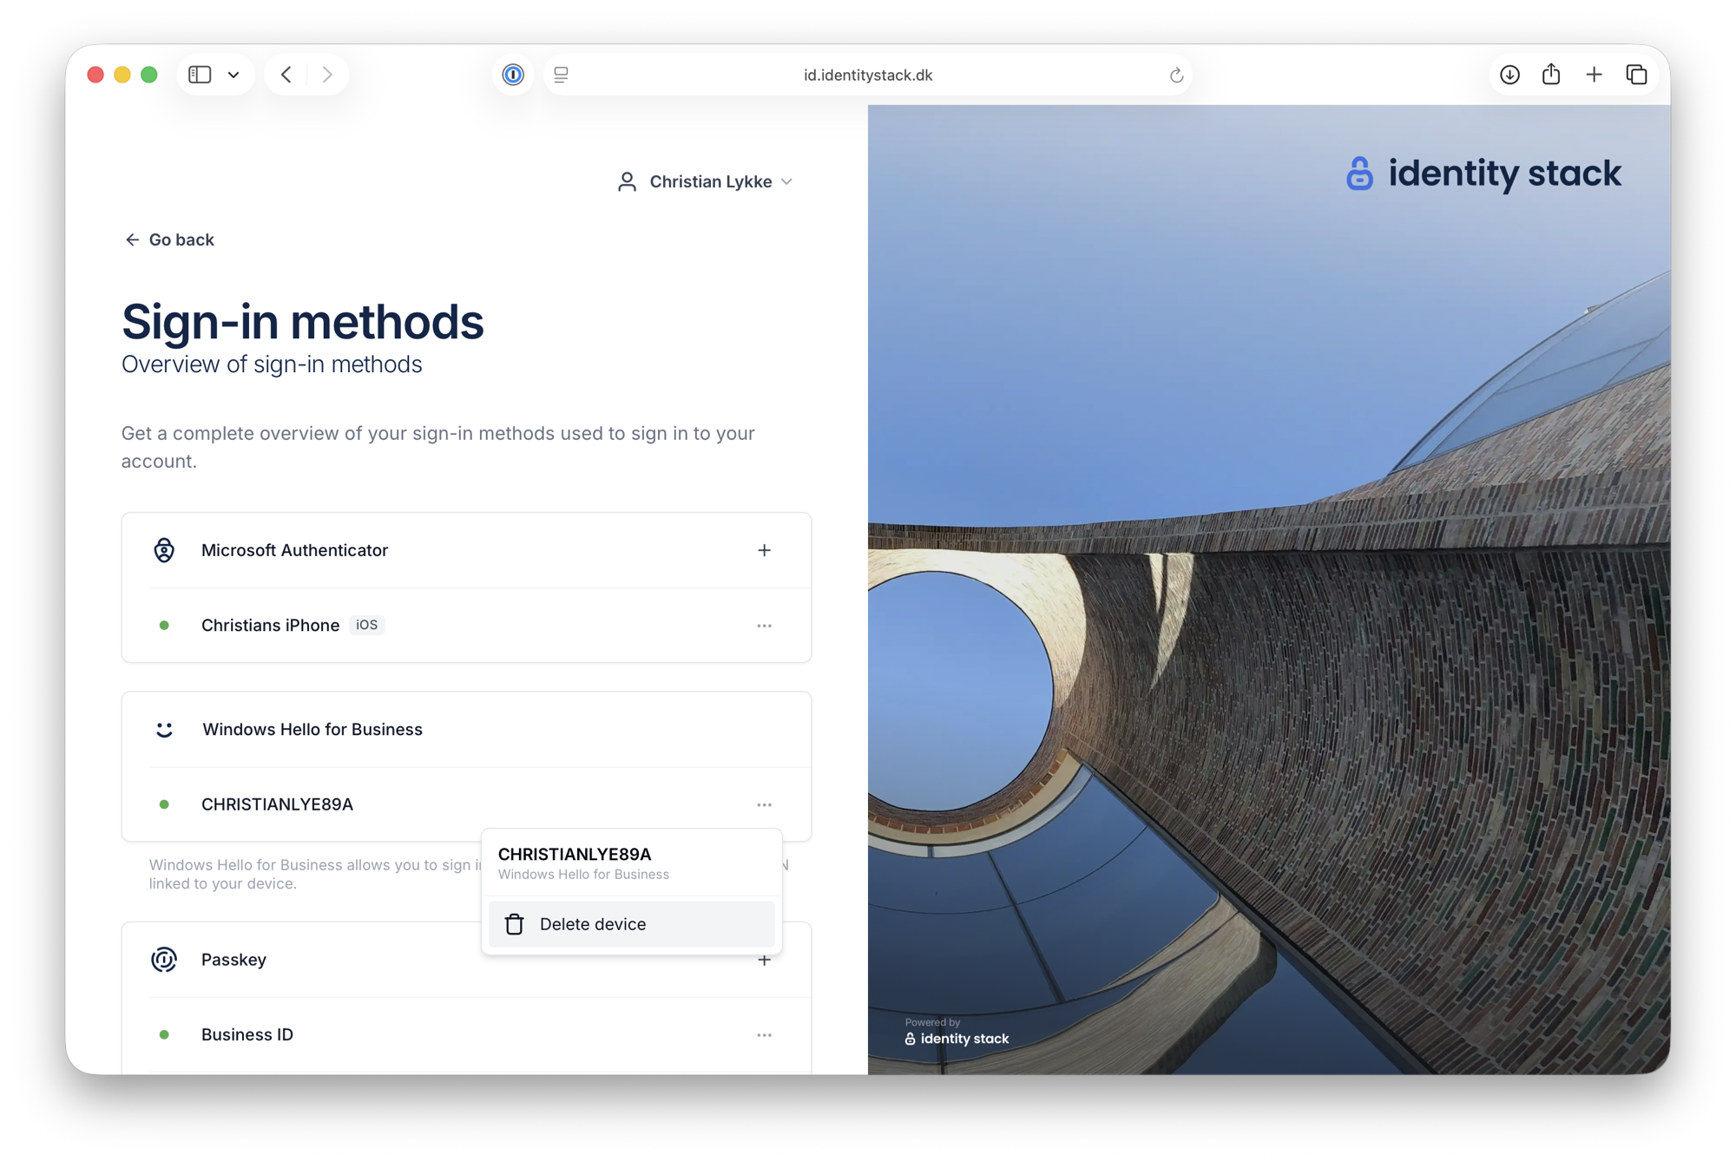Open options for Business ID

tap(764, 1035)
